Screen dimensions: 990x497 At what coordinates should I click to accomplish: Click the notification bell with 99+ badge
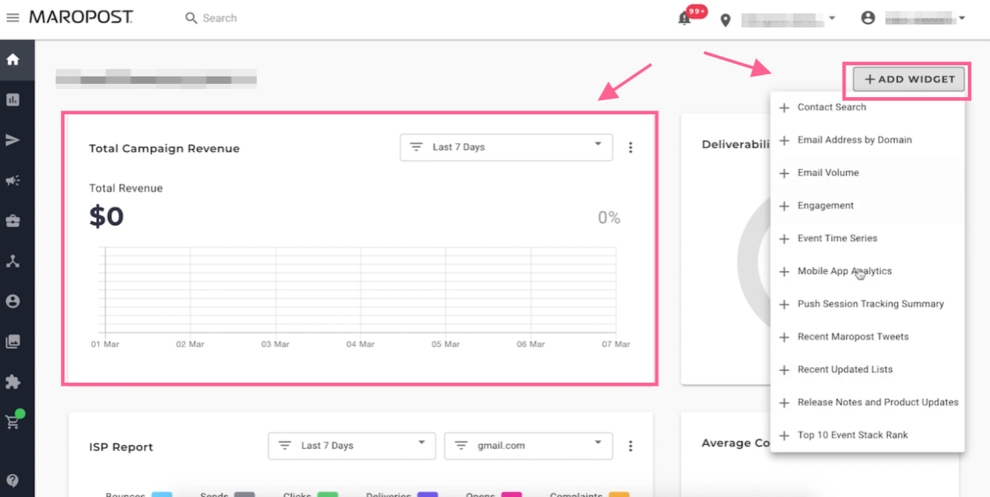[684, 19]
